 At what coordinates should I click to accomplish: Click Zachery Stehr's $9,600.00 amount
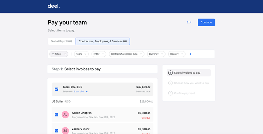pos(144,129)
